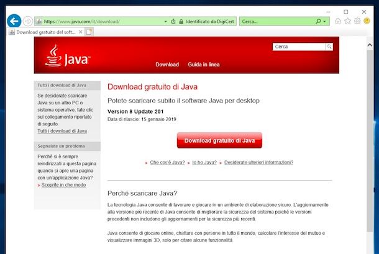The width and height of the screenshot is (379, 254).
Task: Open the Io ho Java? link
Action: 204,163
